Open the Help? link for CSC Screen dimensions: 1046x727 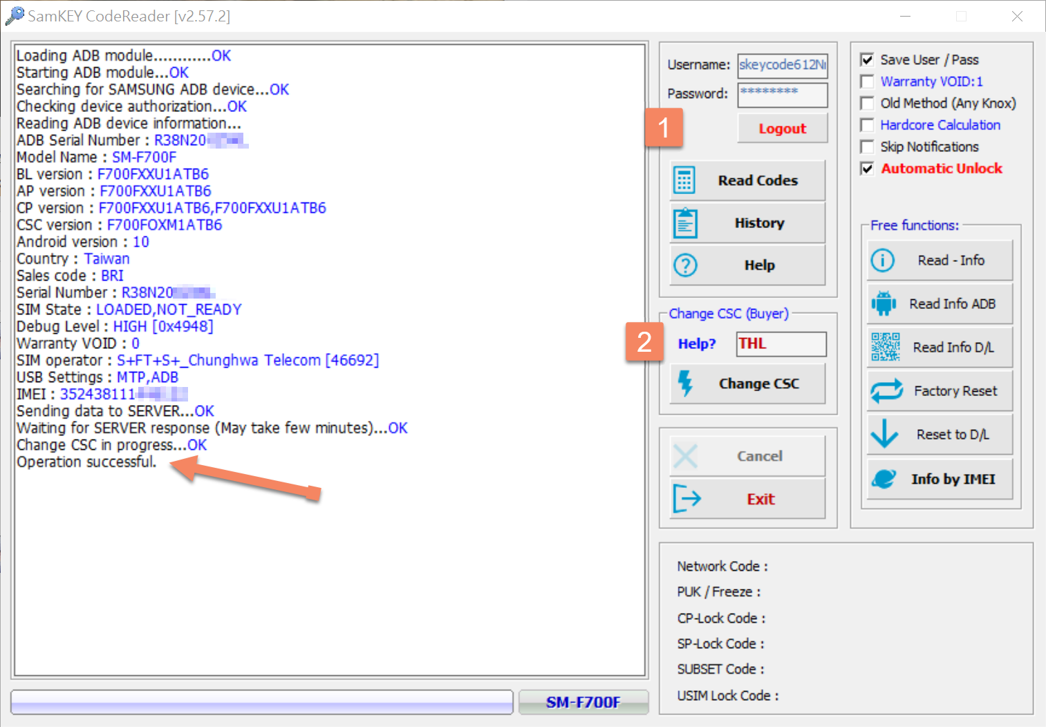pos(696,344)
